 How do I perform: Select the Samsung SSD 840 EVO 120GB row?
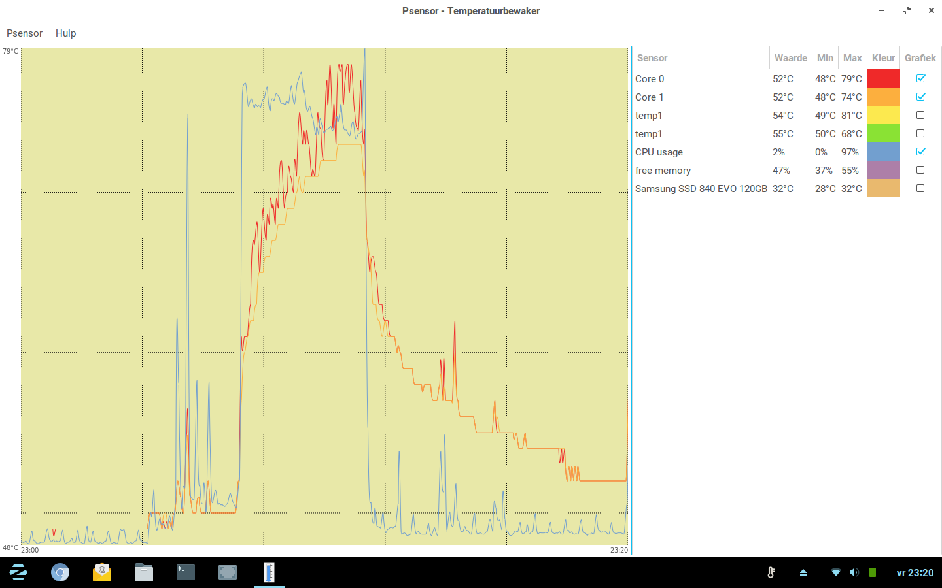click(786, 188)
